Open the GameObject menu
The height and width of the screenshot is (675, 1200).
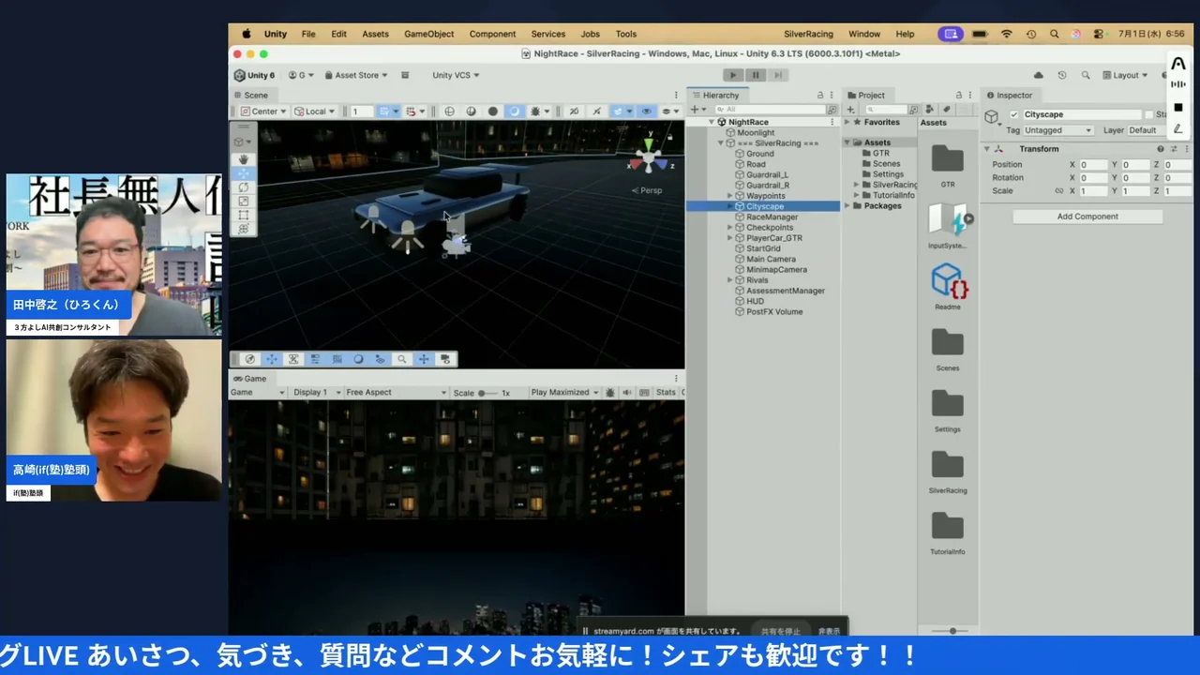click(428, 34)
